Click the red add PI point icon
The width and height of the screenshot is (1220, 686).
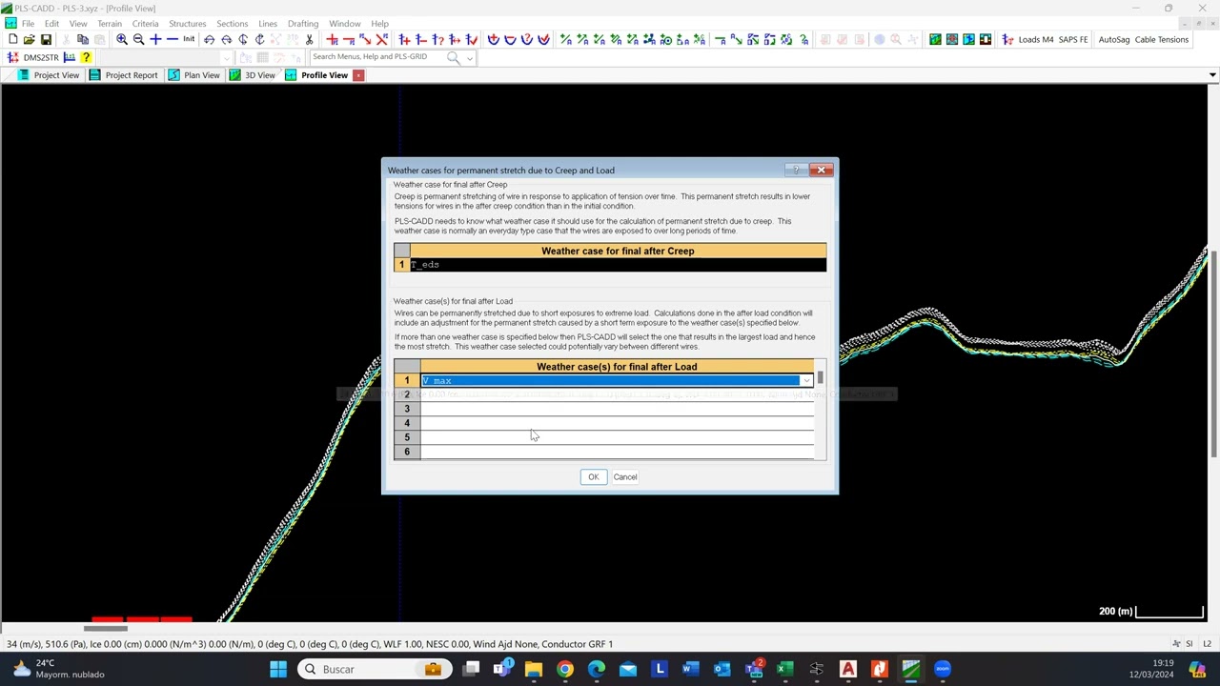[332, 39]
